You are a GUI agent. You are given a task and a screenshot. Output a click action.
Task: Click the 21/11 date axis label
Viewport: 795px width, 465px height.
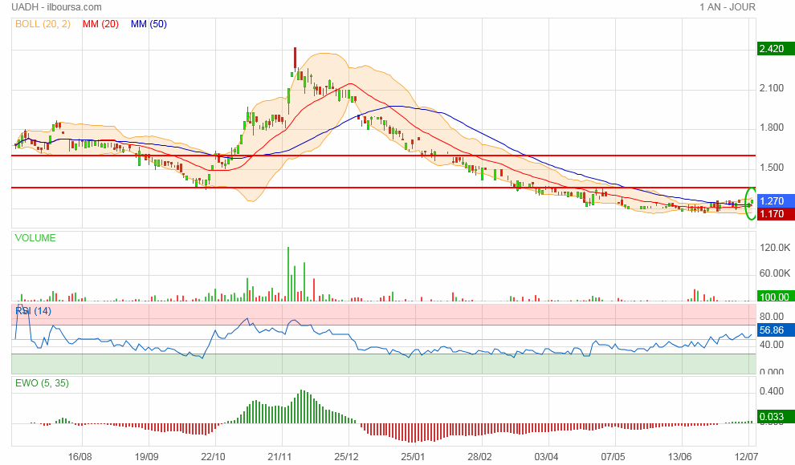280,457
